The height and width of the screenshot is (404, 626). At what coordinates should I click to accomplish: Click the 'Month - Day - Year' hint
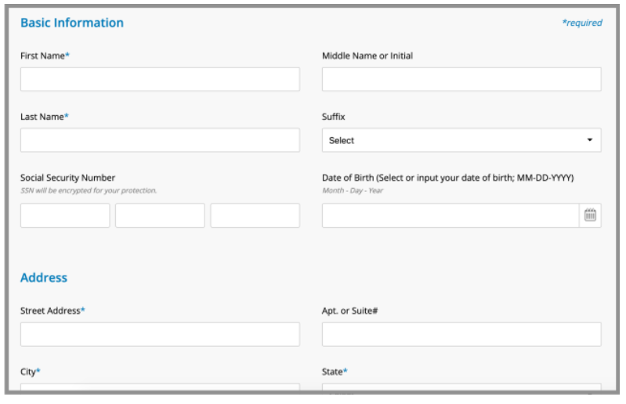pos(353,190)
